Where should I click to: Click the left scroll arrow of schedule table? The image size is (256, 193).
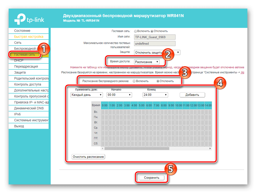tap(102, 148)
